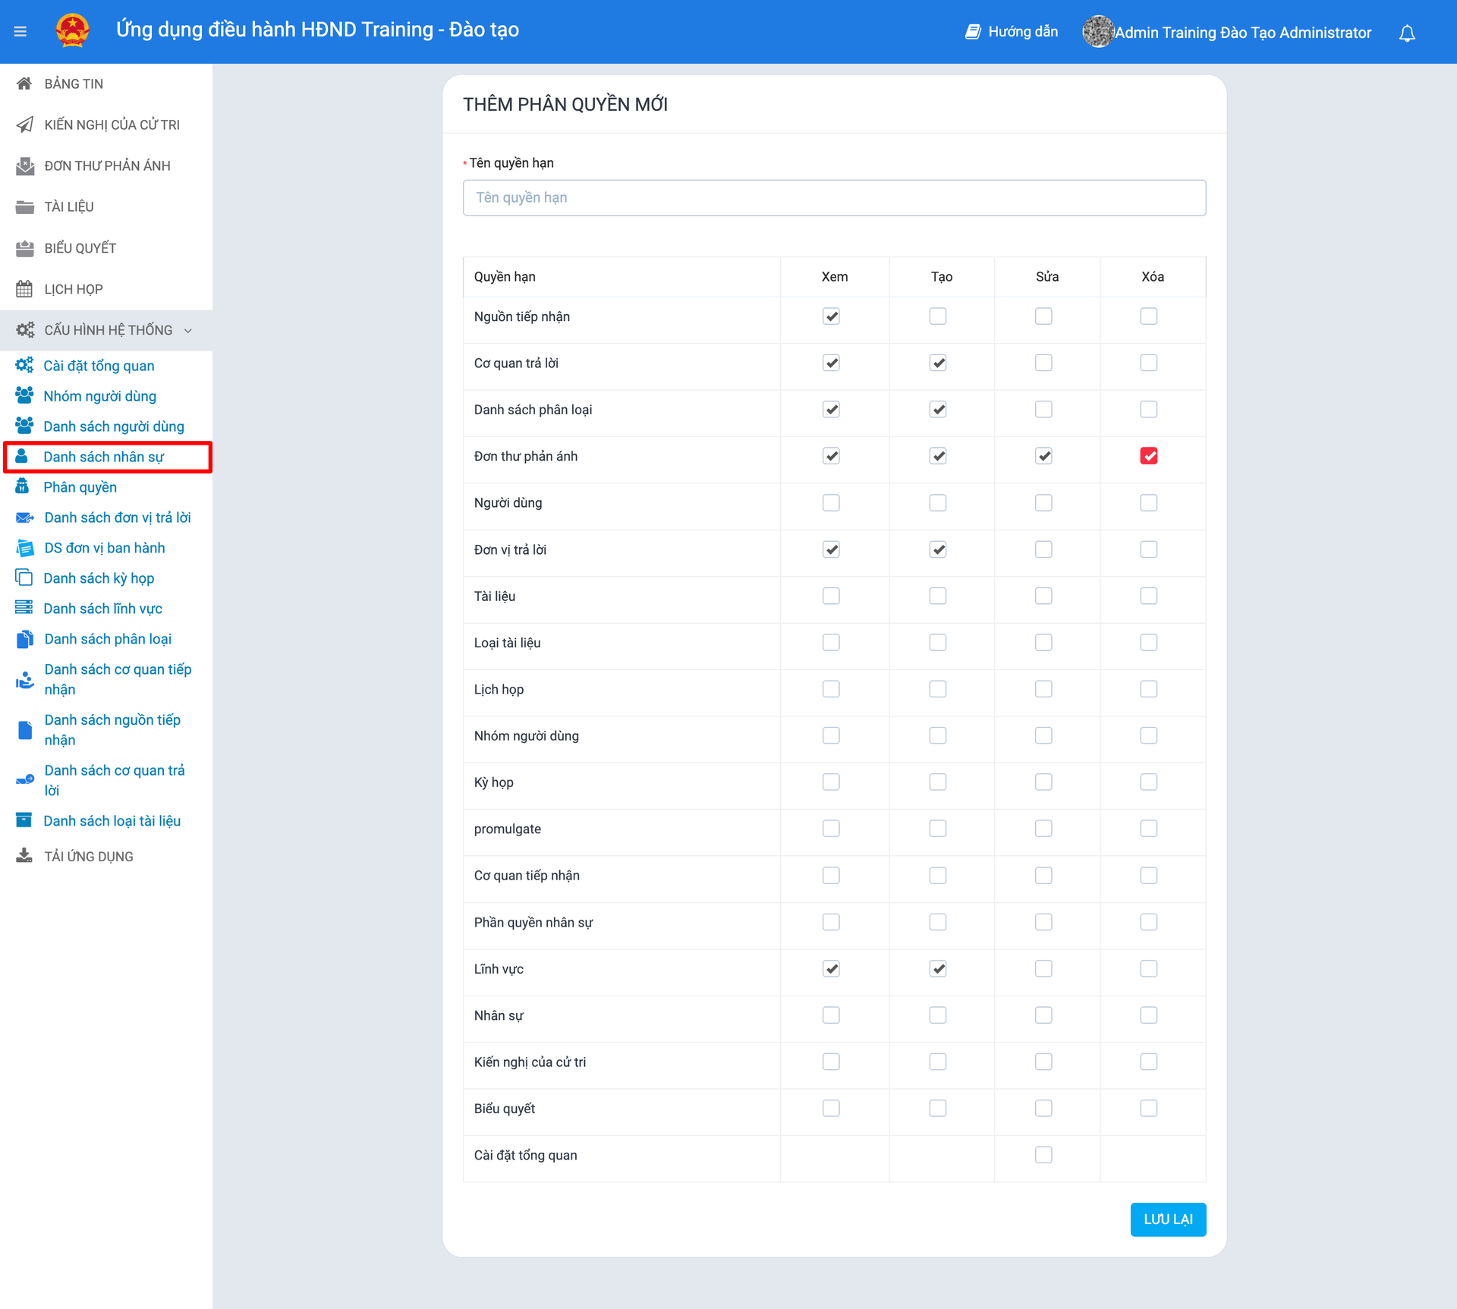
Task: Focus the Tên quyền hạn text field
Action: (834, 198)
